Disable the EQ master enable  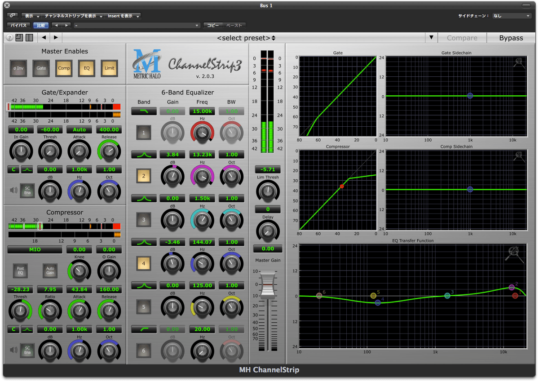tap(87, 68)
